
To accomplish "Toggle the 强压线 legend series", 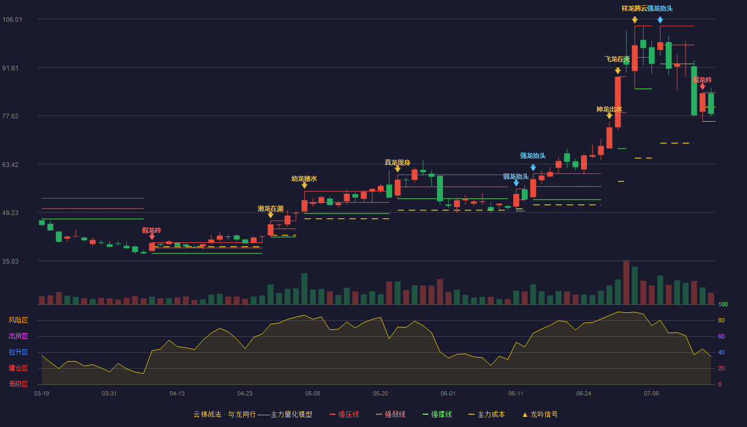I will coord(344,414).
